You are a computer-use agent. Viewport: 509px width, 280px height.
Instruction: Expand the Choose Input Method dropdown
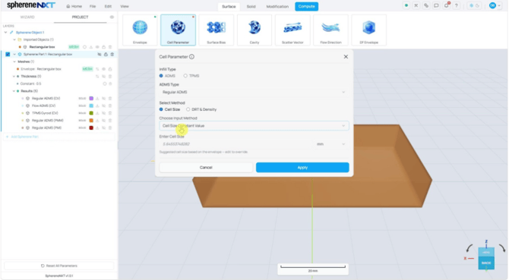(x=254, y=126)
